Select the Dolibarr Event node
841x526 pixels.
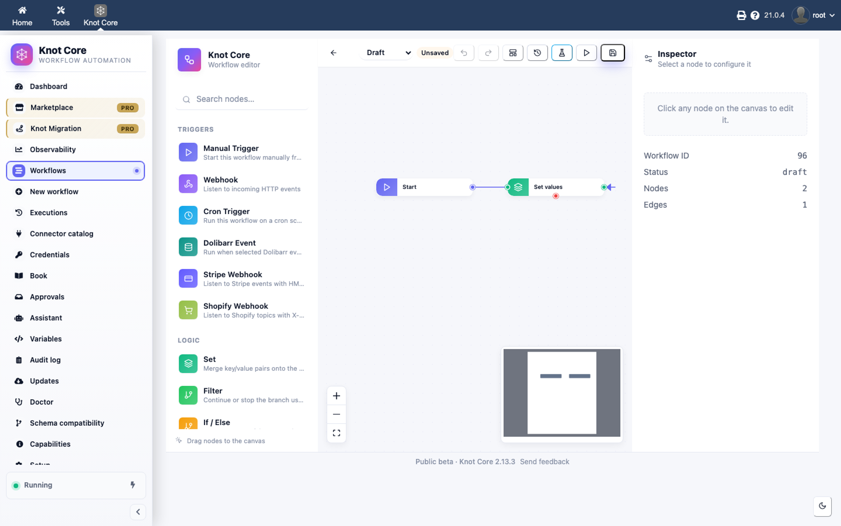(242, 247)
